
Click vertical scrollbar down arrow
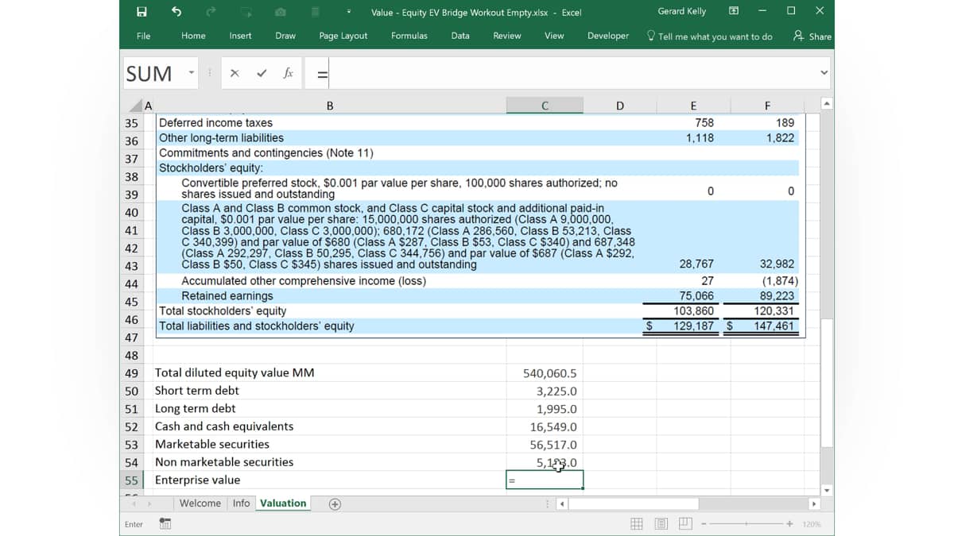tap(826, 490)
